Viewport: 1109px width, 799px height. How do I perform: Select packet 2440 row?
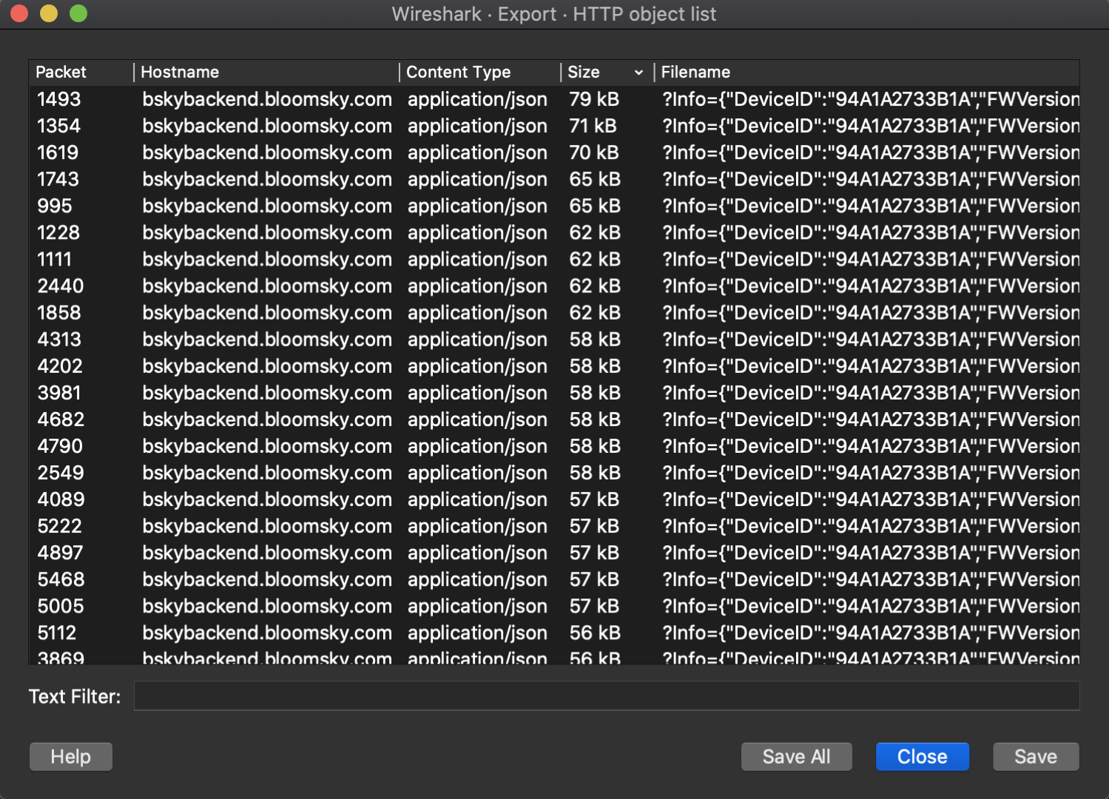tap(555, 286)
